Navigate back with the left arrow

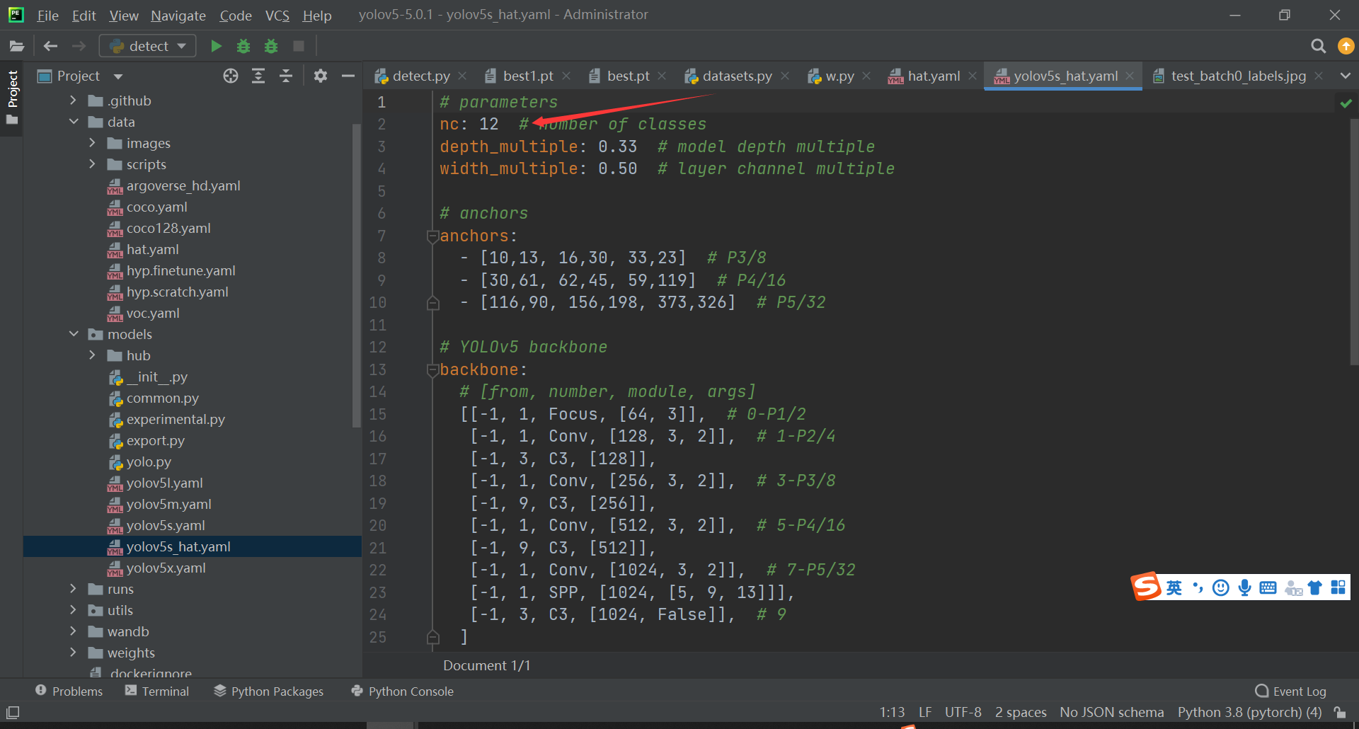point(50,46)
